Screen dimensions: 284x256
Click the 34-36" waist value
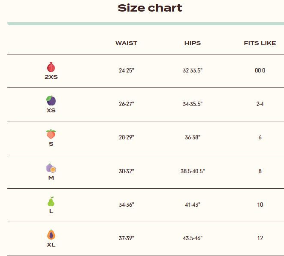pos(127,205)
